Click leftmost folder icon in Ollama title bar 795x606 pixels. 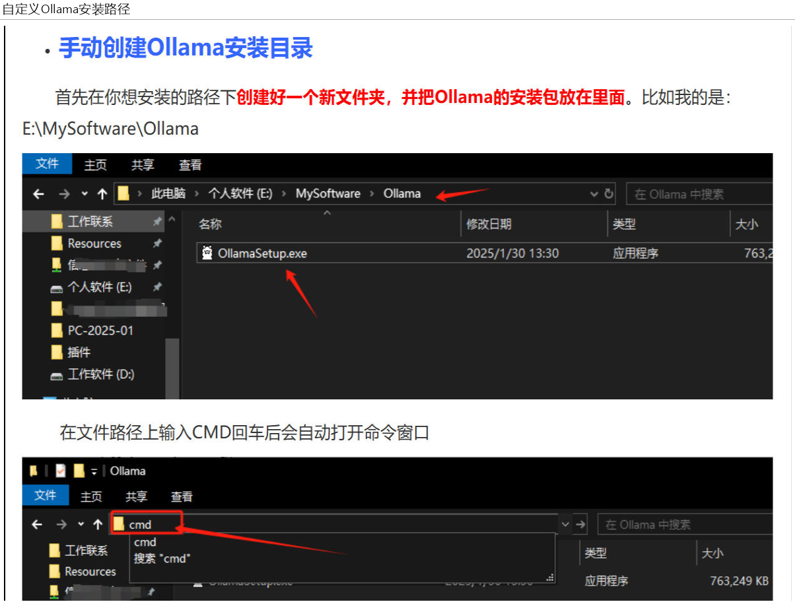coord(34,471)
